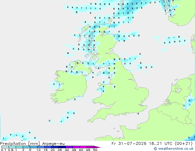Pick the 20–25 mm dark blue swatch

(55, 147)
